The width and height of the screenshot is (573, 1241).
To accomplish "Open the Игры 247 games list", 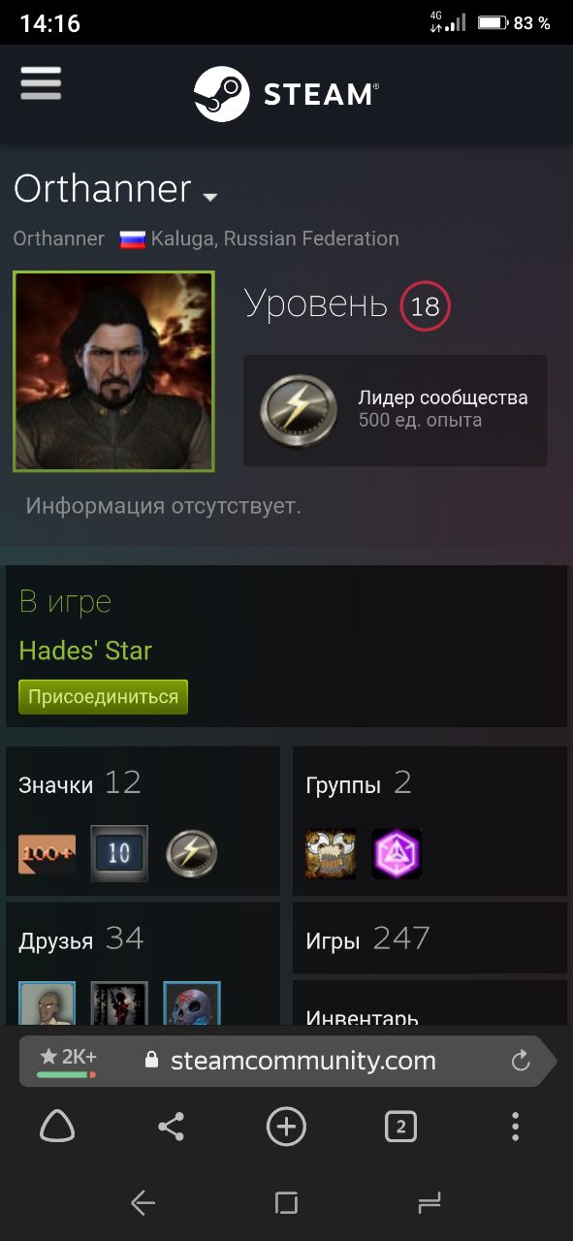I will coord(367,939).
